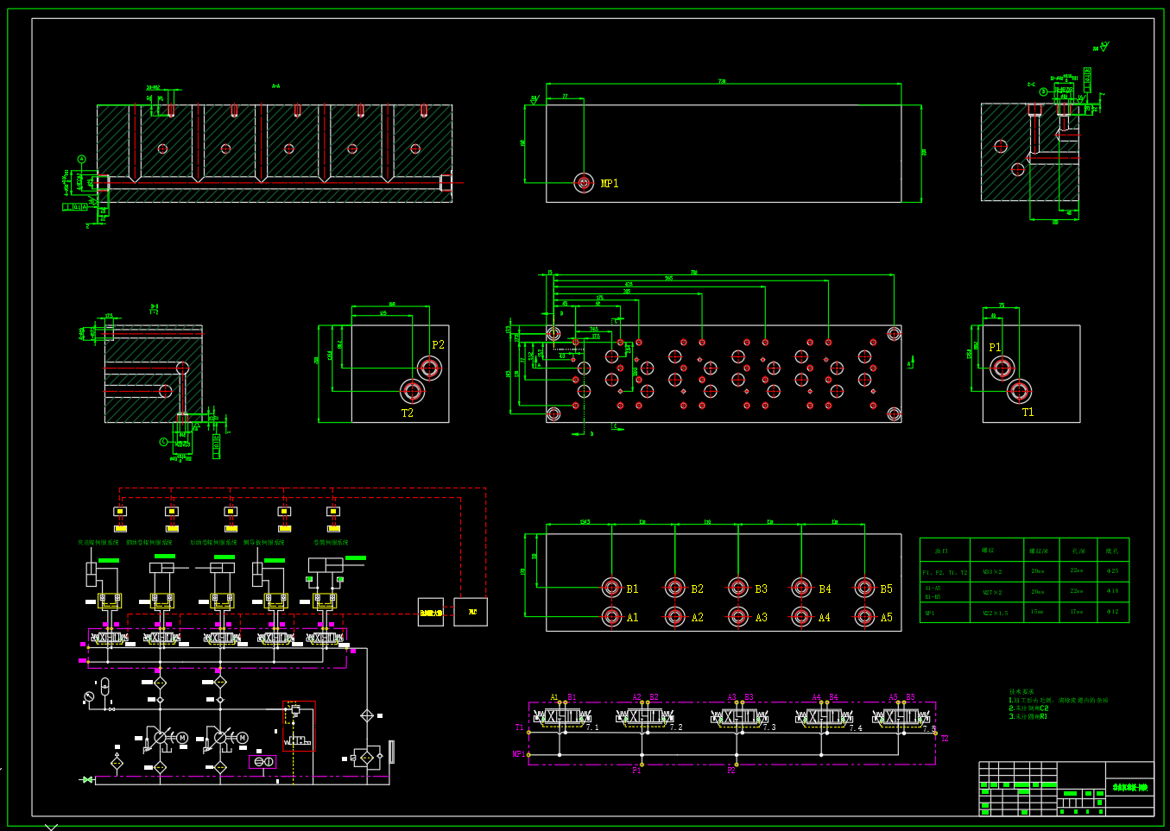Click the title block in the drawing corner
The width and height of the screenshot is (1170, 831).
[1066, 789]
